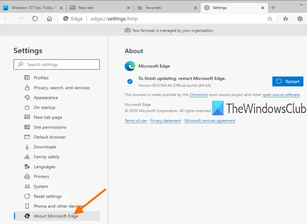Click the version 85.0.564.44 text
Image resolution: width=307 pixels, height=224 pixels.
point(175,86)
